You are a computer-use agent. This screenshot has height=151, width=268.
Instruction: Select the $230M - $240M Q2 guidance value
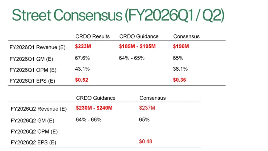(94, 108)
